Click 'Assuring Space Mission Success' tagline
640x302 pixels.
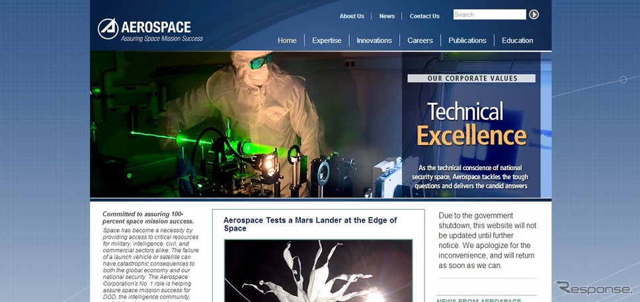161,39
